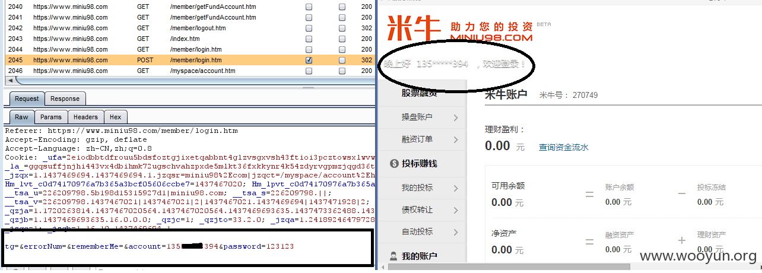The image size is (762, 273).
Task: Expand the 操盘账户 sidebar chevron
Action: pyautogui.click(x=456, y=118)
